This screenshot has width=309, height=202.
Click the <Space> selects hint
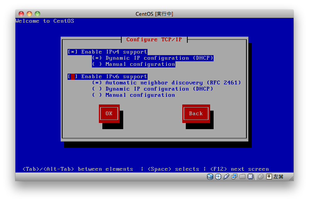coord(173,169)
